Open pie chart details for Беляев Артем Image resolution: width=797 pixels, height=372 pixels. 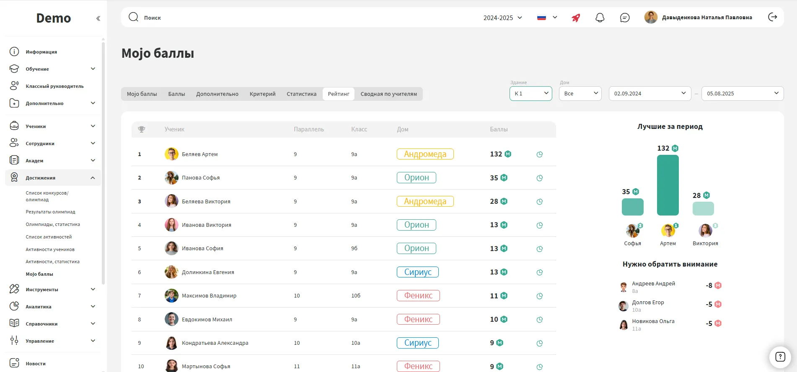(x=539, y=154)
